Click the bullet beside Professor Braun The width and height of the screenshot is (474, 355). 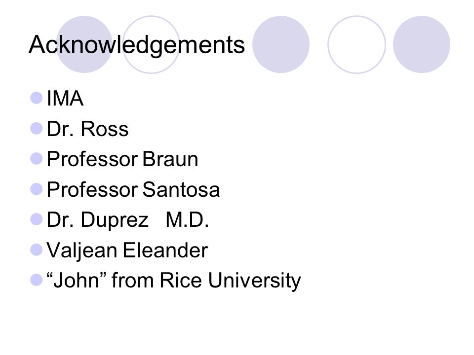(x=37, y=159)
